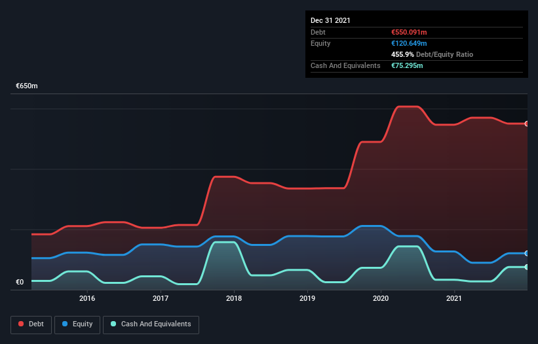The image size is (538, 344).
Task: Click the teal Cash end data point
Action: tap(527, 267)
